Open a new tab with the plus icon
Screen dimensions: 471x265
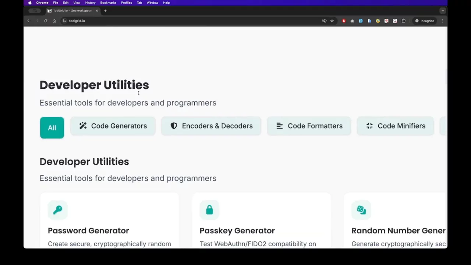pos(105,11)
